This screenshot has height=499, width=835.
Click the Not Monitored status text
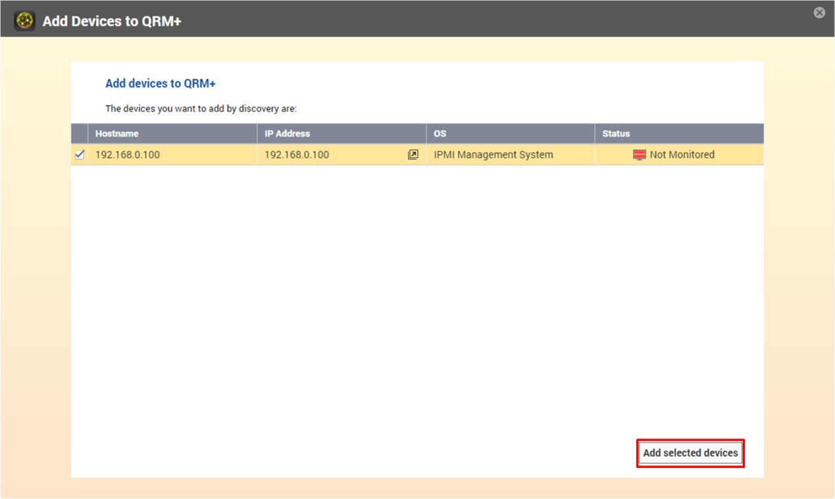682,154
